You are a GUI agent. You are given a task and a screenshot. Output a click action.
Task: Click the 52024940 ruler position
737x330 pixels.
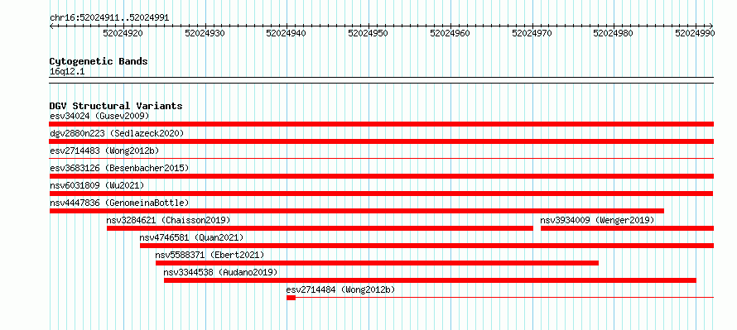click(287, 33)
